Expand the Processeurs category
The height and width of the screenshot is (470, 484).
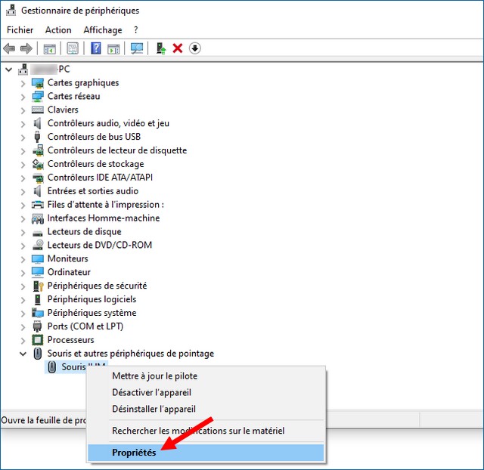coord(23,340)
